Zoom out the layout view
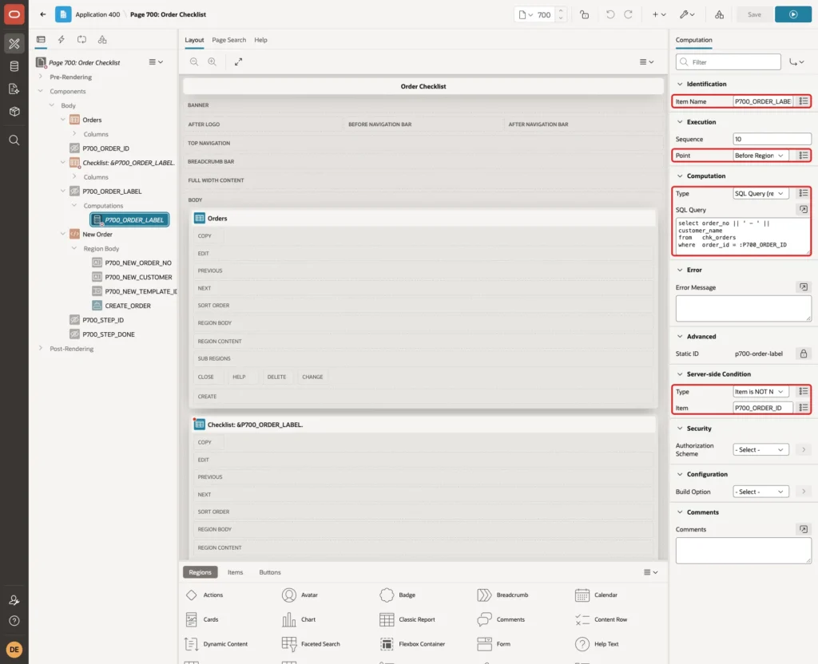This screenshot has width=818, height=664. pos(194,61)
